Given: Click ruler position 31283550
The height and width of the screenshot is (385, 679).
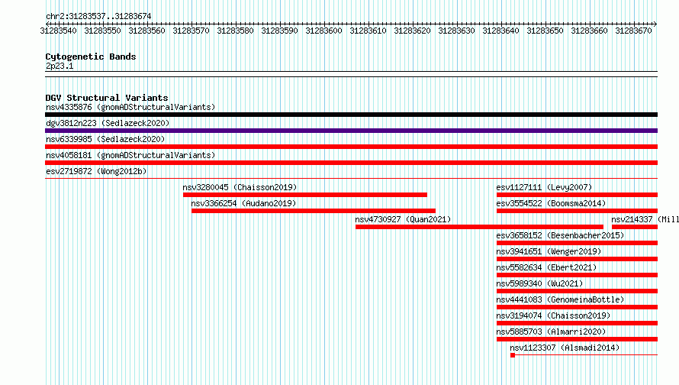Looking at the screenshot, I should [103, 31].
